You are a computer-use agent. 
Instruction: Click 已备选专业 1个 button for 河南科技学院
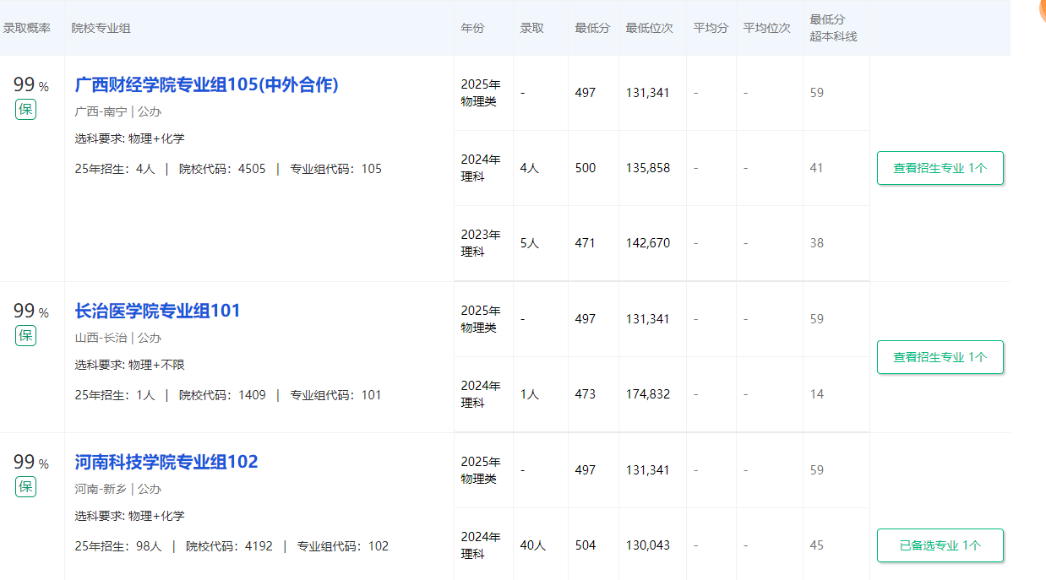tap(940, 545)
